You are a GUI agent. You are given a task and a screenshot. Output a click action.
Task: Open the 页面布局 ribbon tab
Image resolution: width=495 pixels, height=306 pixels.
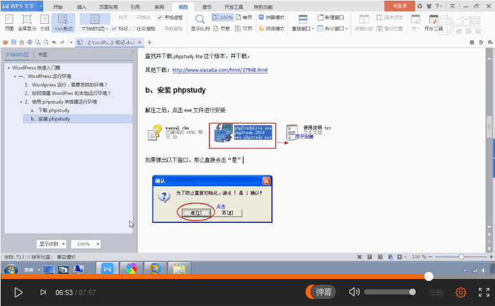coord(108,7)
